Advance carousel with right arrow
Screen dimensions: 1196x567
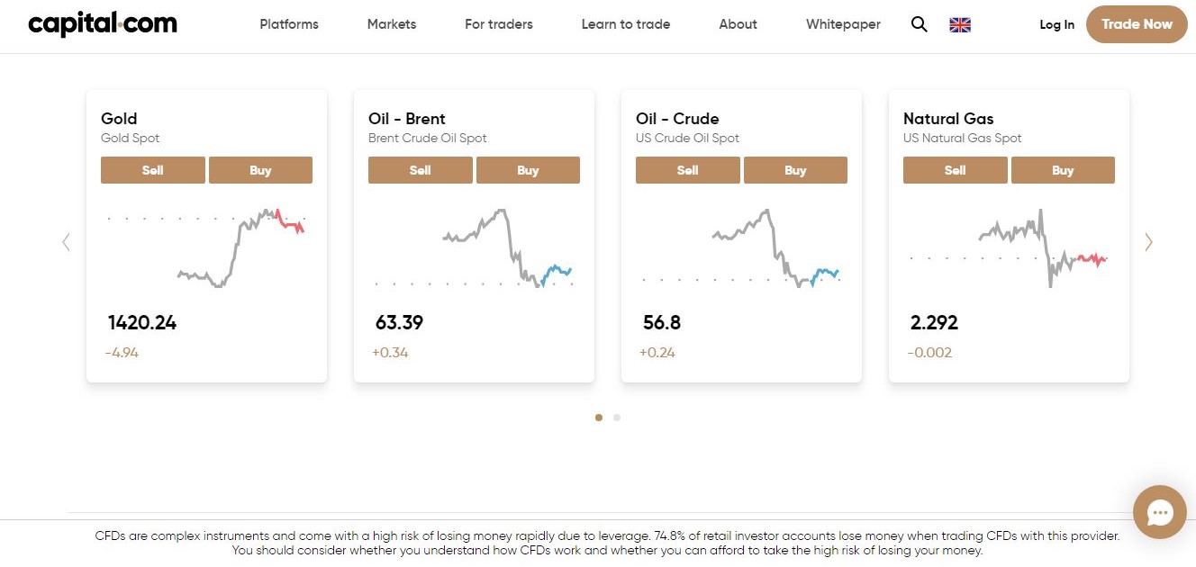(1148, 241)
